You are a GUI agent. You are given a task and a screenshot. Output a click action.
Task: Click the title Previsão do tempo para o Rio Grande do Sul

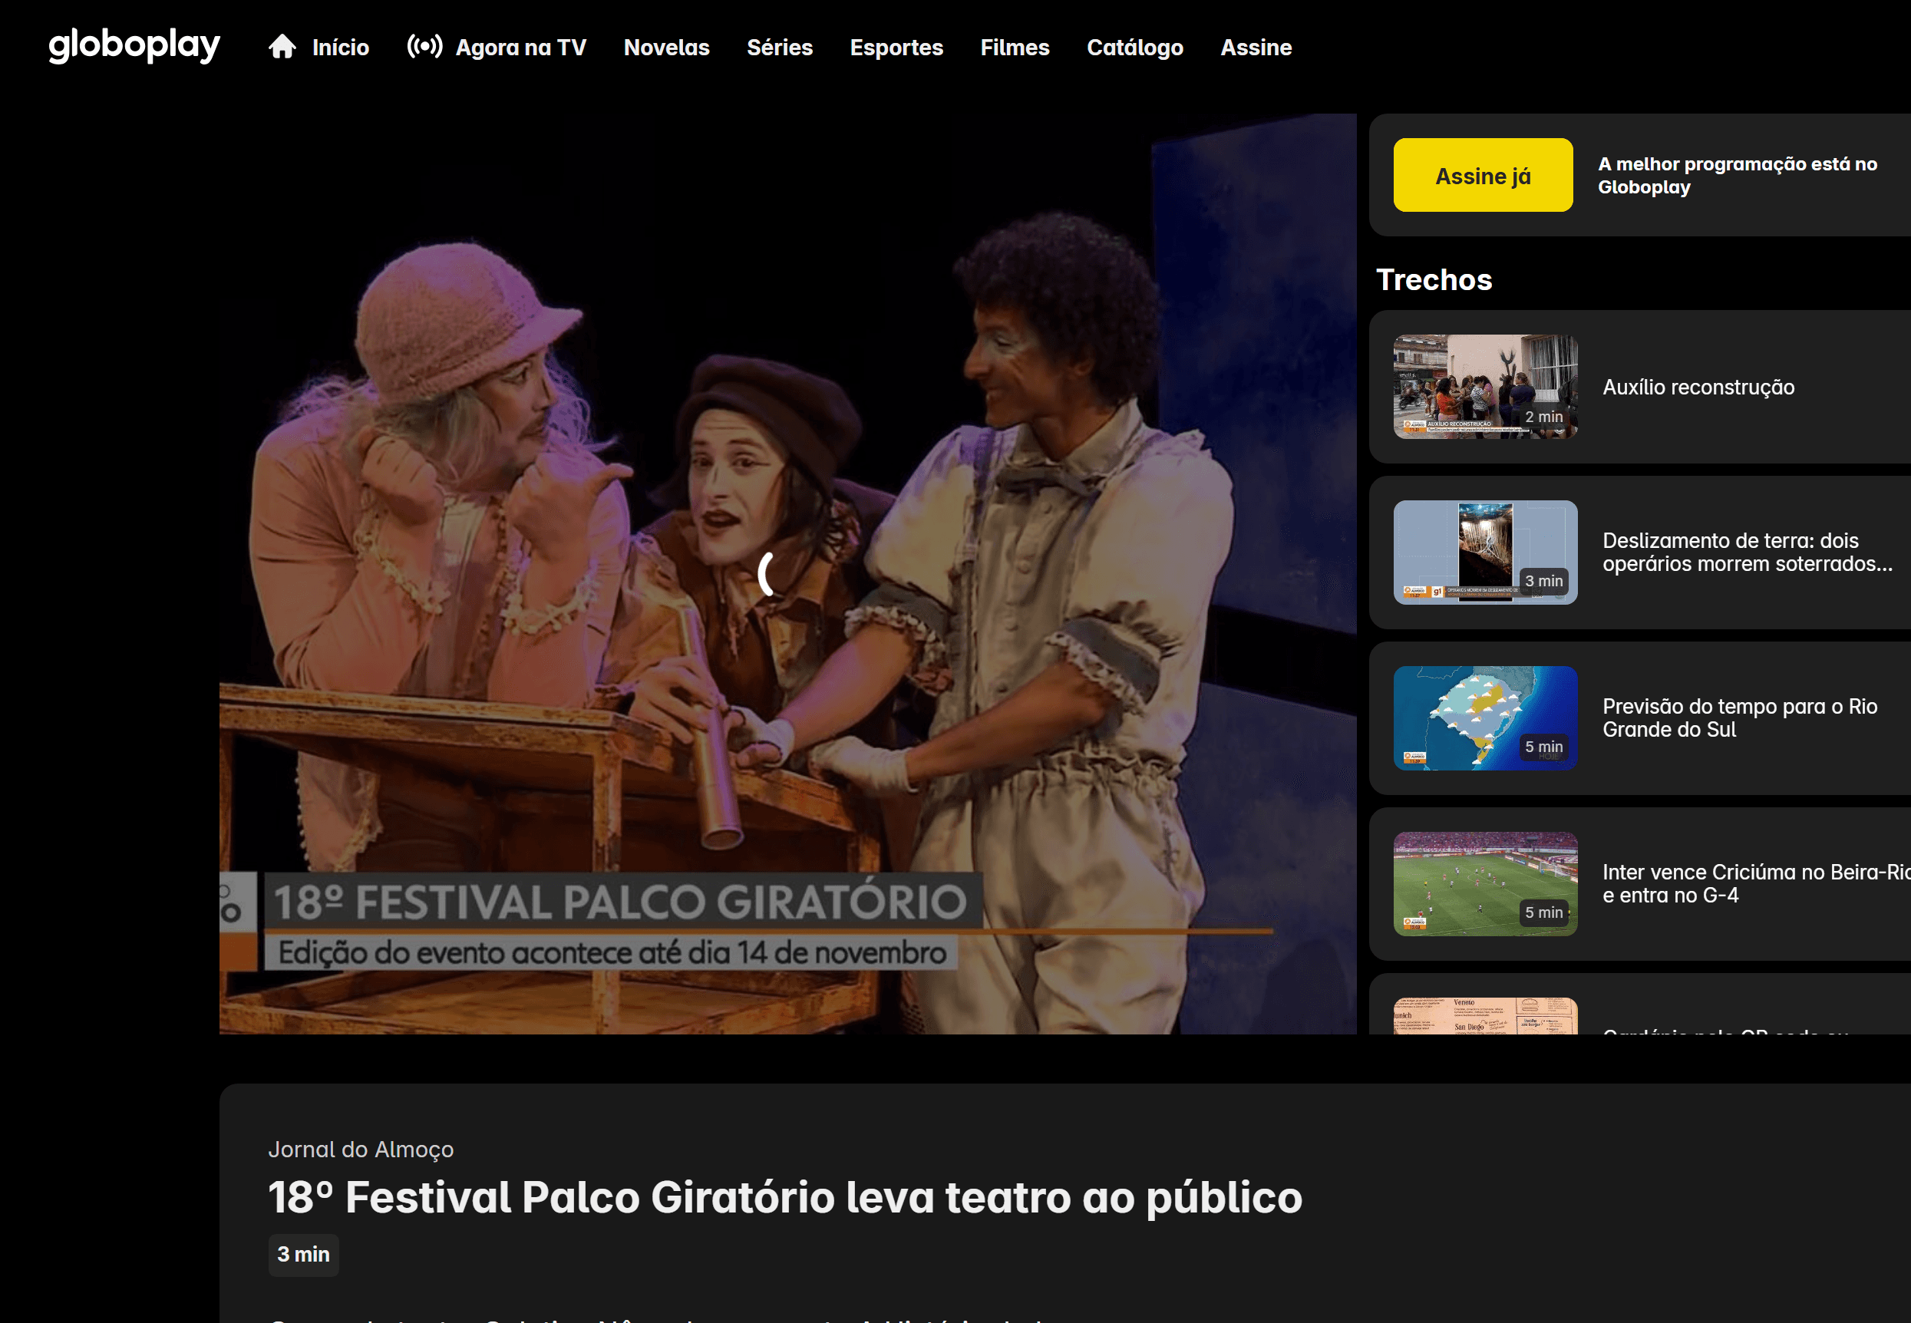(1739, 718)
